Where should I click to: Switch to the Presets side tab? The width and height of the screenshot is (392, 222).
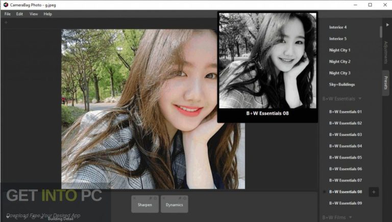pos(386,83)
